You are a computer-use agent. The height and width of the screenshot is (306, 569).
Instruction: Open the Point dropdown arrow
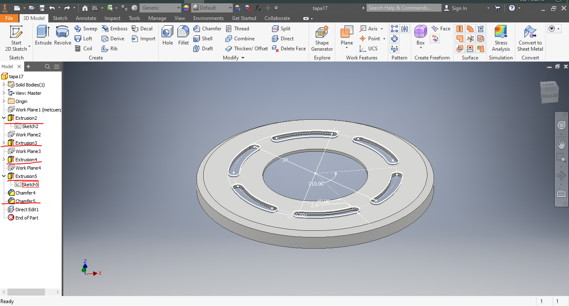(x=384, y=39)
